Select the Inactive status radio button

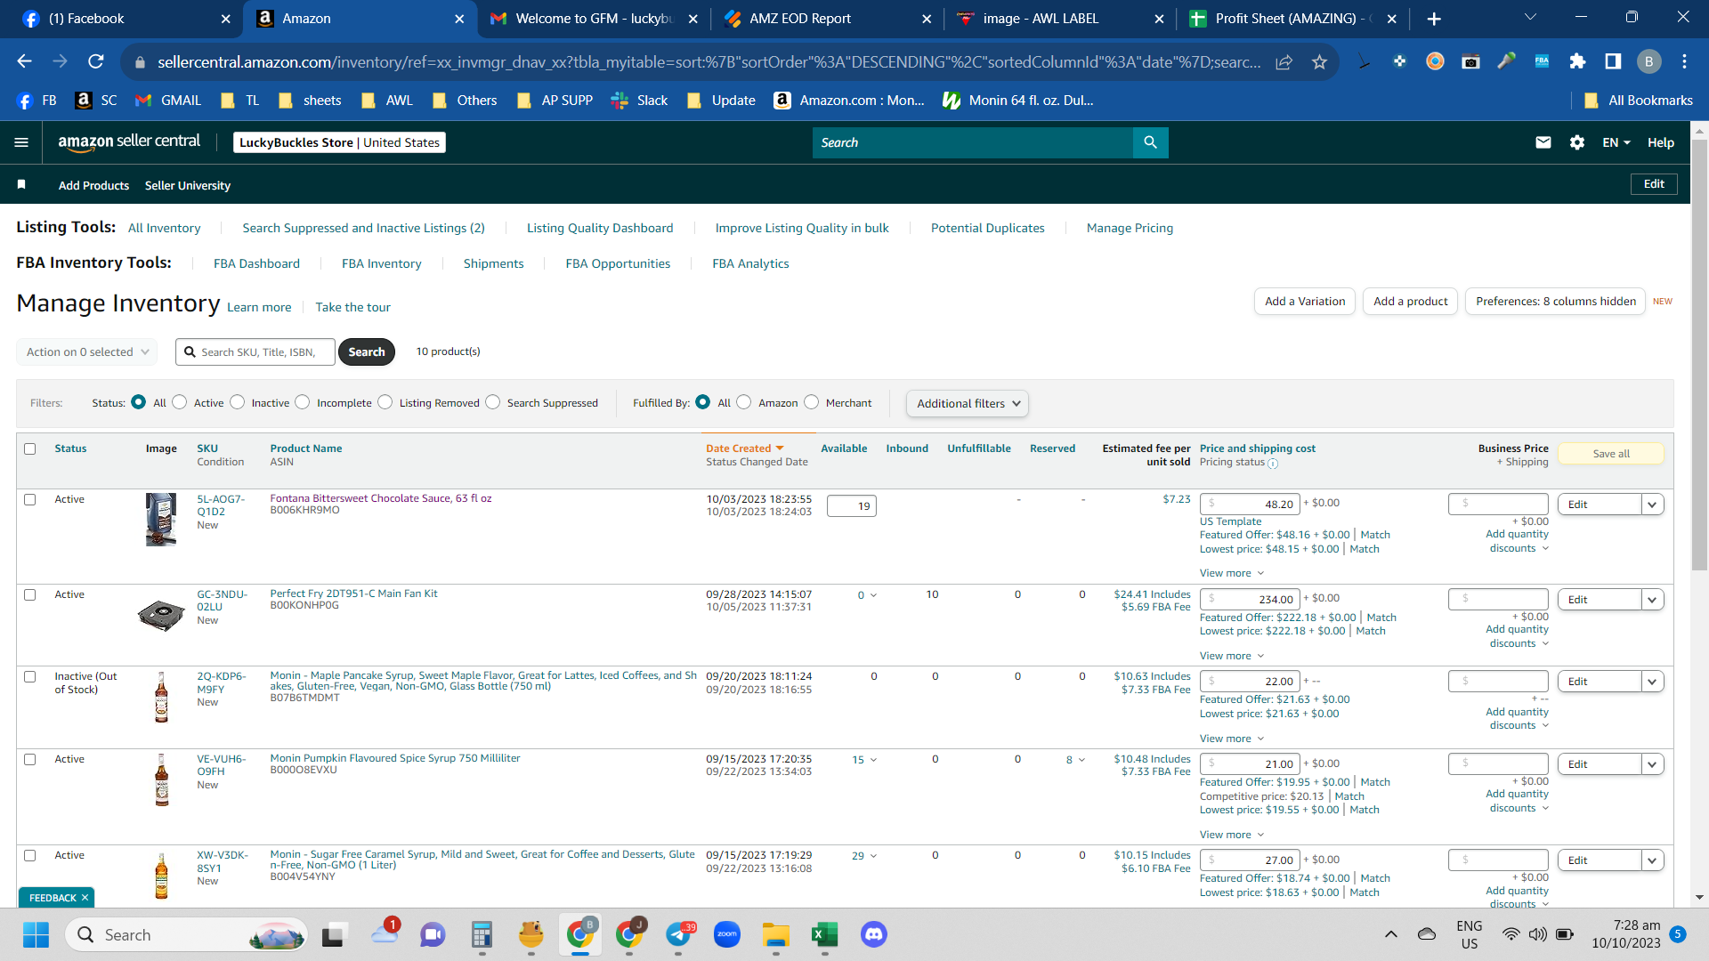[x=238, y=402]
